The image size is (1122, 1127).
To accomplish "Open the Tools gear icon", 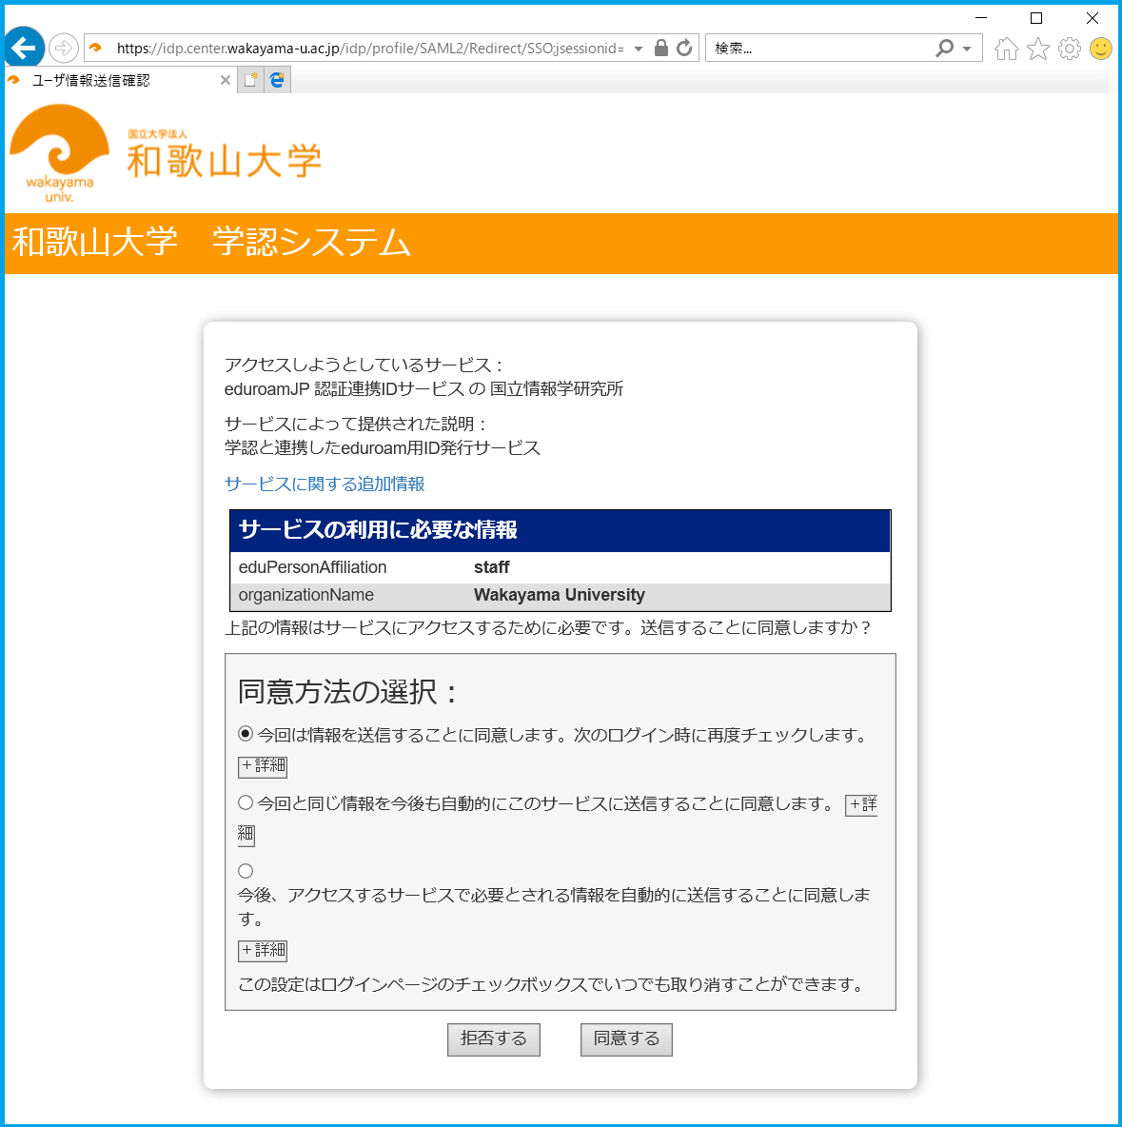I will (1070, 49).
